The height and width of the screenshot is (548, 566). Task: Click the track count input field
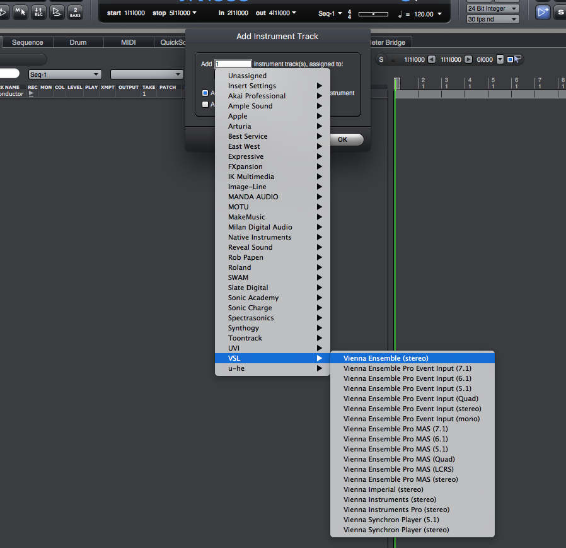point(233,64)
